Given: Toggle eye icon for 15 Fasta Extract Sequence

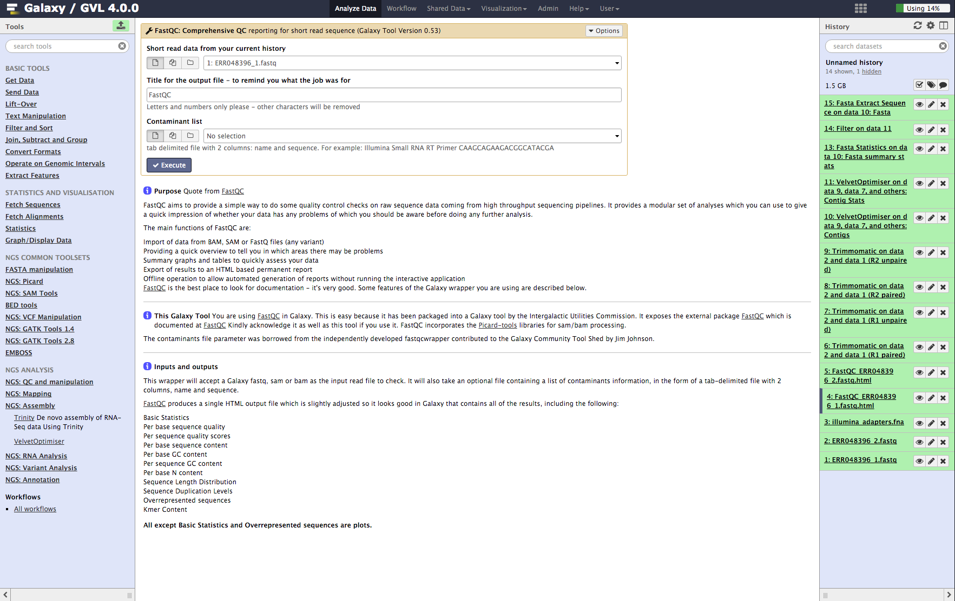Looking at the screenshot, I should pos(919,104).
